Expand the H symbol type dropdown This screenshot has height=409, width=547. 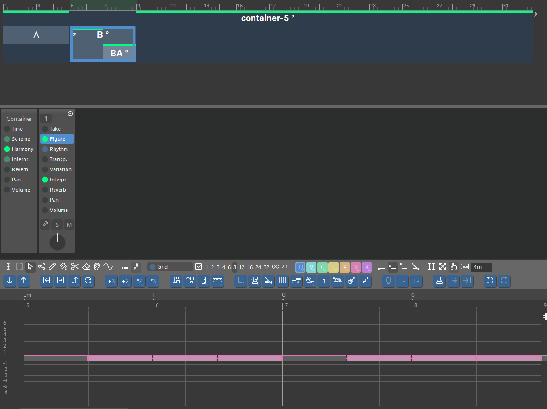coord(300,267)
